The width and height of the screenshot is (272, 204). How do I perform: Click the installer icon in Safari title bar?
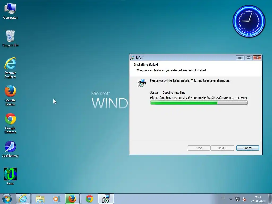pos(133,57)
